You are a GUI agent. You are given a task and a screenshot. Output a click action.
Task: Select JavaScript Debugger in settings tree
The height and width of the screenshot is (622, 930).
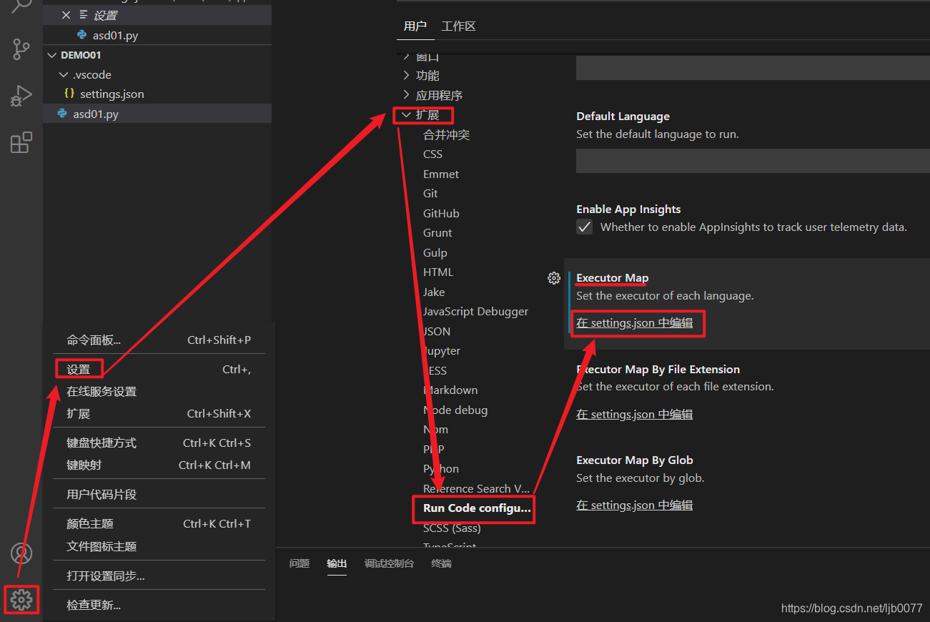point(475,312)
